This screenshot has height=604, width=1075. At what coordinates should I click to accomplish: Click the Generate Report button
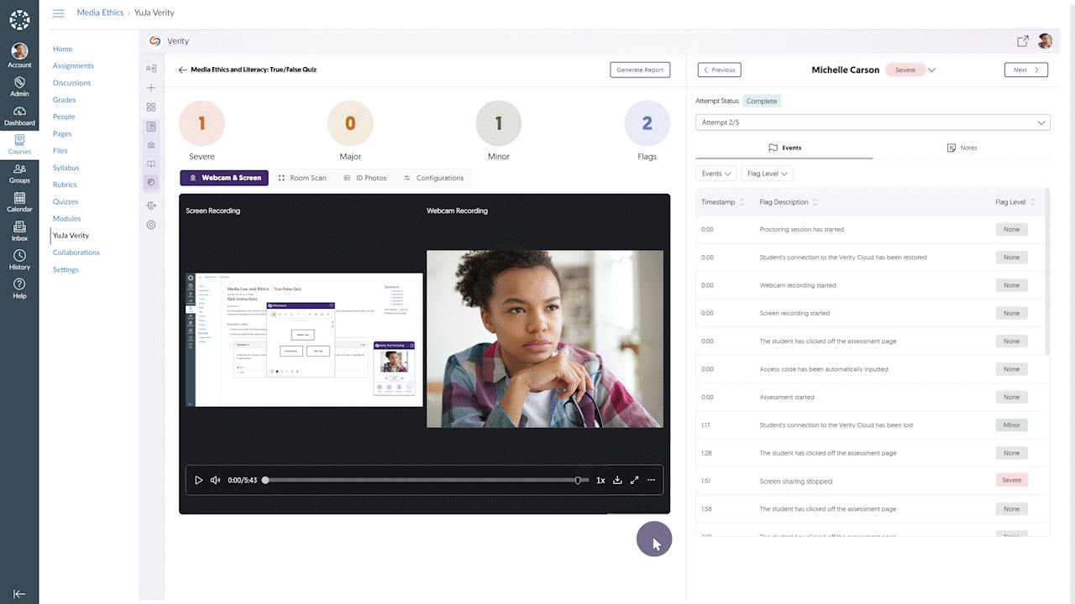click(640, 70)
